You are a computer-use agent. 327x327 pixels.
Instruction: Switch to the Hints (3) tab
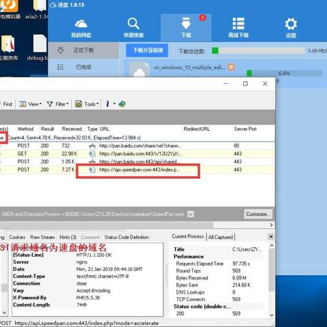tap(68, 237)
